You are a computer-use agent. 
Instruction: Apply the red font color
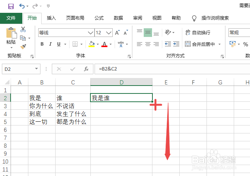coord(104,44)
